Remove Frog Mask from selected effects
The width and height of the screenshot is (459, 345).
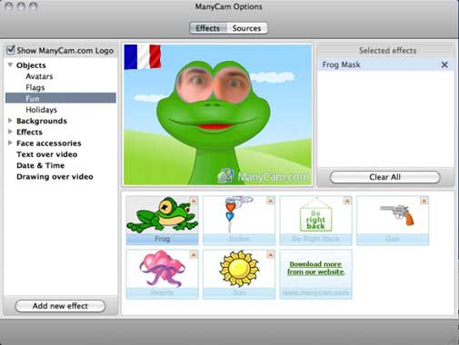click(444, 64)
